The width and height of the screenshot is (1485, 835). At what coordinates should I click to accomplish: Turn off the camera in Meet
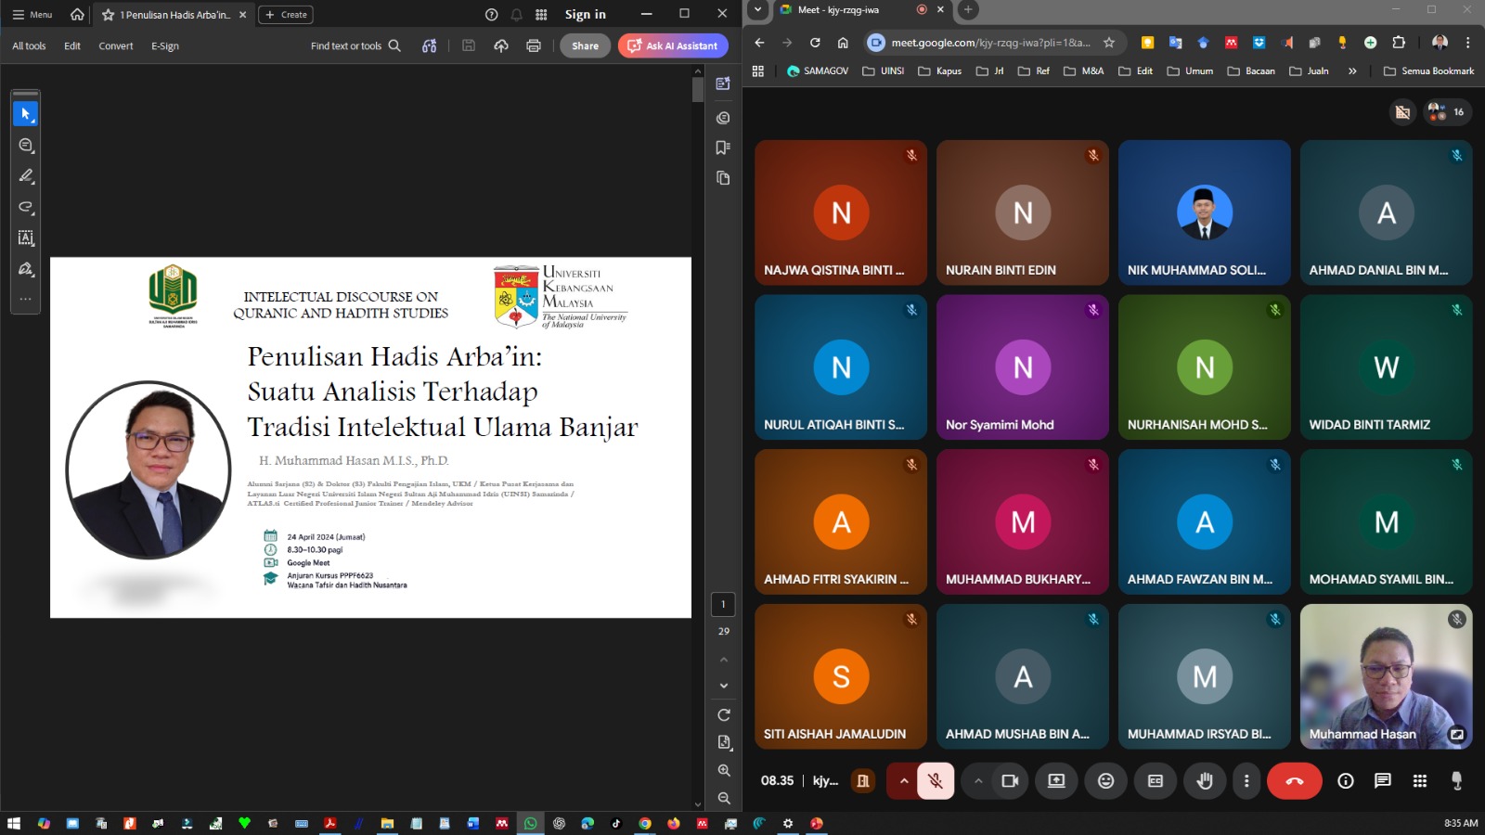pos(1010,781)
